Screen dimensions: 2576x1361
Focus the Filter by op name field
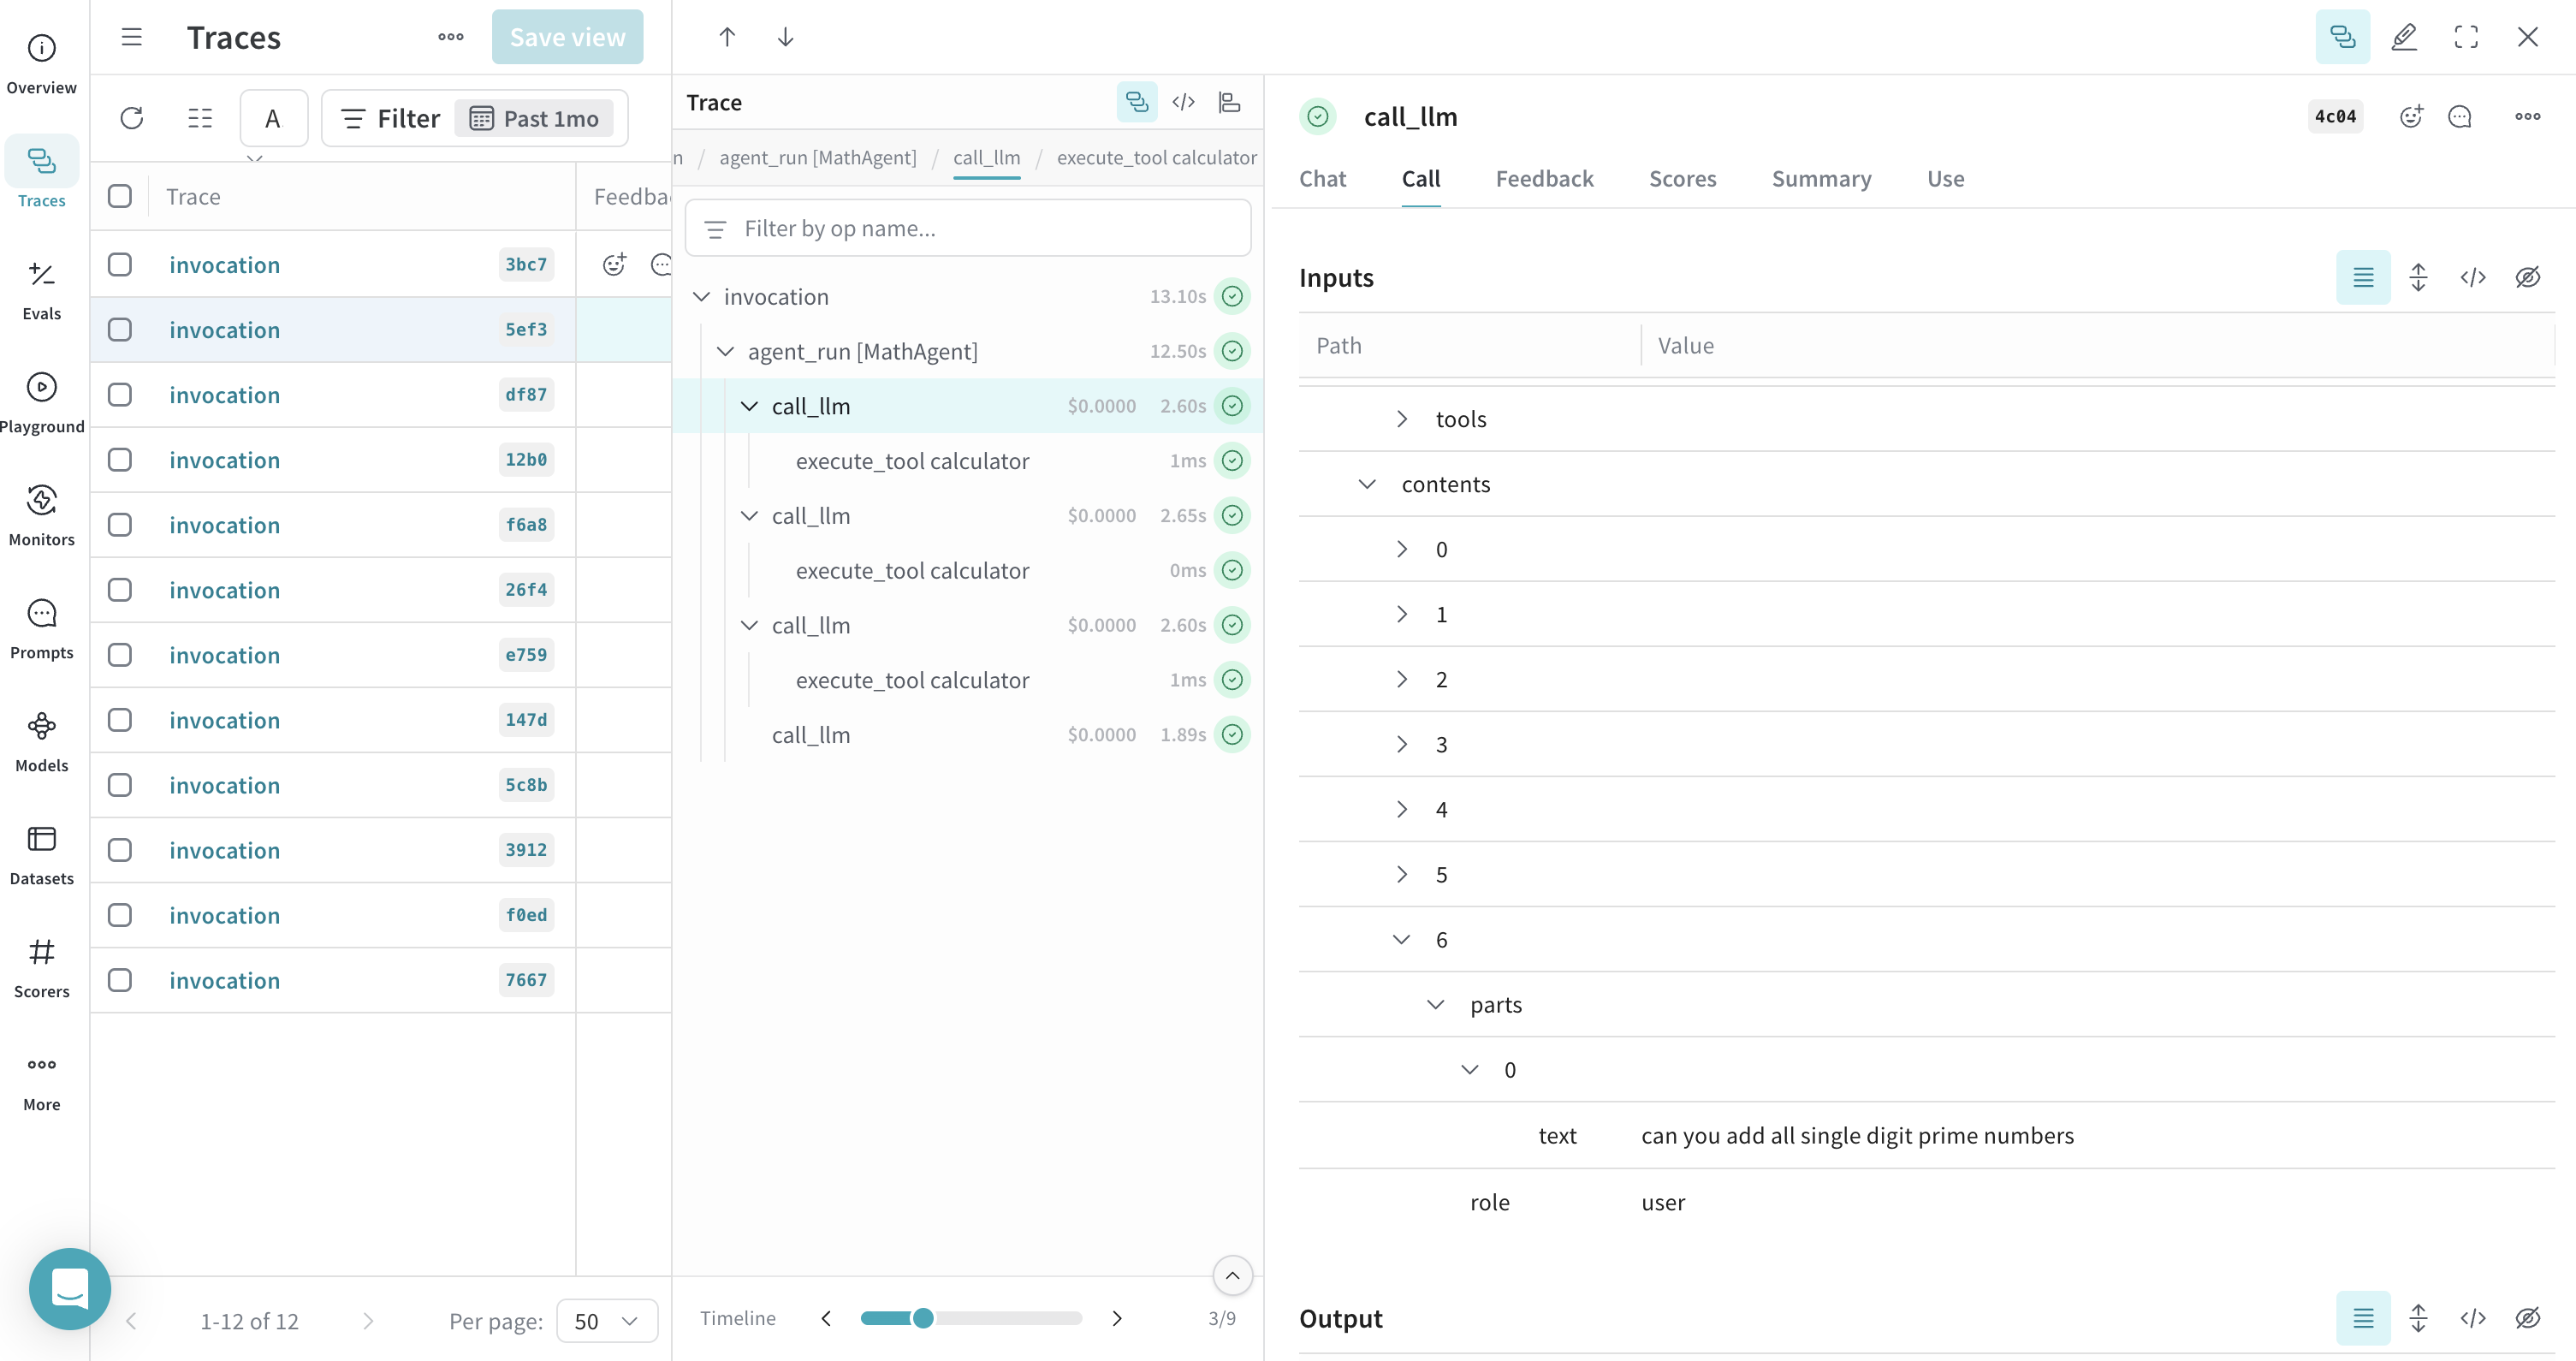967,229
